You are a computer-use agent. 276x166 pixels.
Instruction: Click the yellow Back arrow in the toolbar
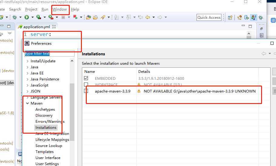click(x=148, y=17)
